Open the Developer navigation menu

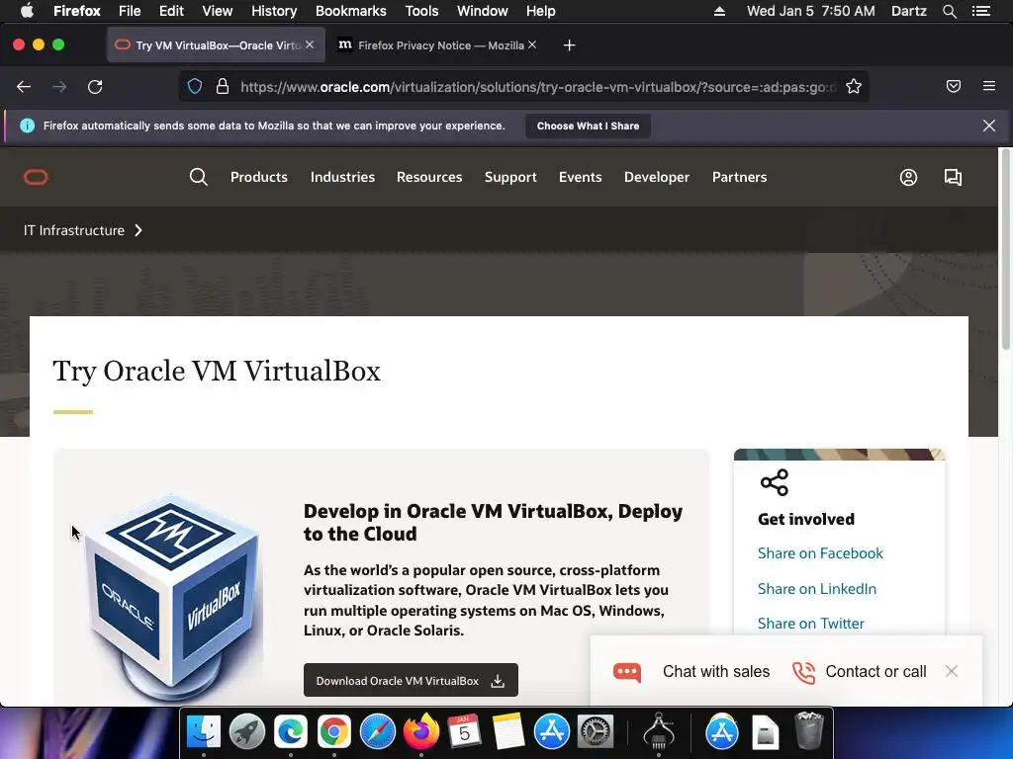coord(657,177)
